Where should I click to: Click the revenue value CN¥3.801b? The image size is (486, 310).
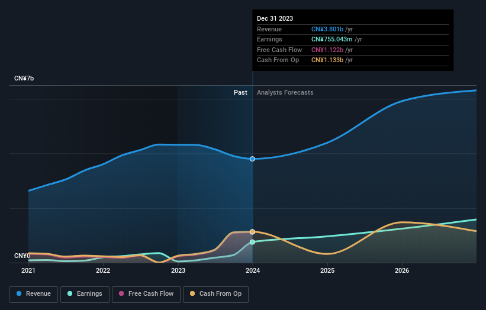pos(327,29)
